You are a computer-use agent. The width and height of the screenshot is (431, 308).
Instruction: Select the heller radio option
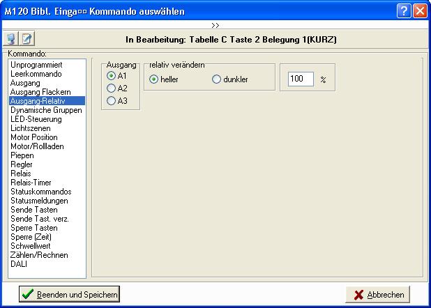coord(154,79)
